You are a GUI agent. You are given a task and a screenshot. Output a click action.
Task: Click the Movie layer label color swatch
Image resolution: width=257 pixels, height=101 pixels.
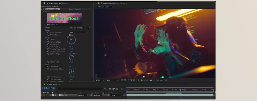point(53,95)
